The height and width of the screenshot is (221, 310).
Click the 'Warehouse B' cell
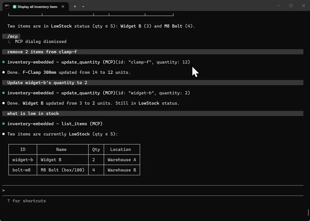coord(122,170)
